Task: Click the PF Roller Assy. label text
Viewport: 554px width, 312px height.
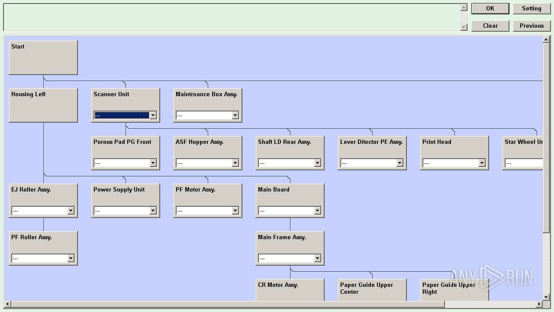Action: pyautogui.click(x=31, y=237)
